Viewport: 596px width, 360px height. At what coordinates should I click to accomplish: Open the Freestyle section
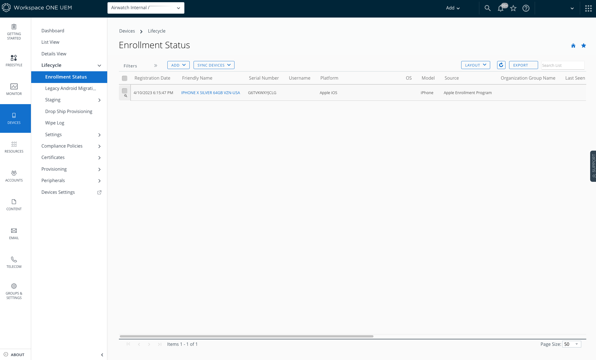(x=14, y=61)
